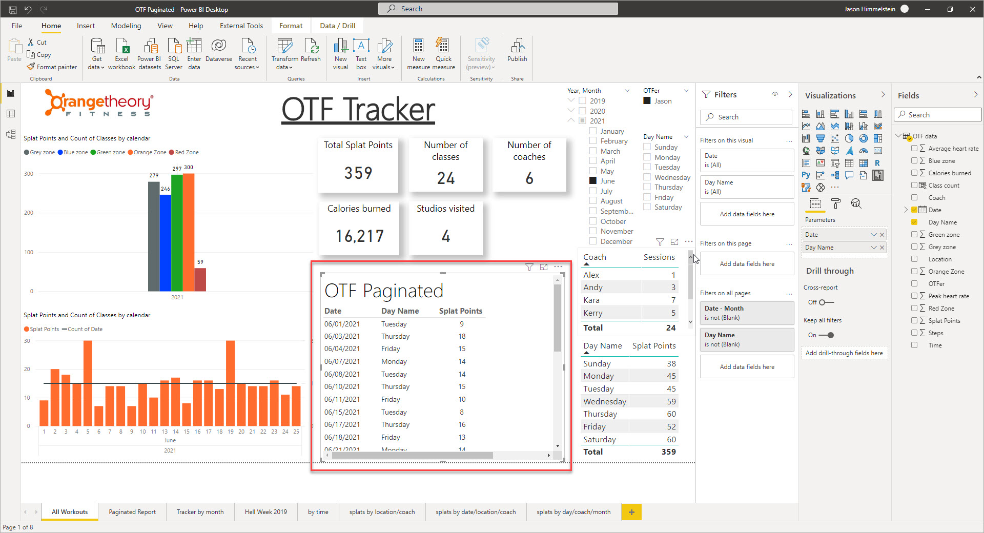Check the July month slicer box
The height and width of the screenshot is (533, 984).
tap(593, 191)
